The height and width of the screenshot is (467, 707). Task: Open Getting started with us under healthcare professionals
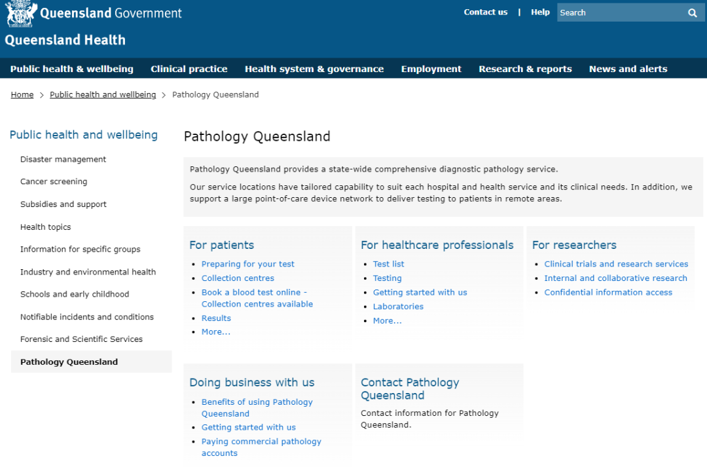[420, 292]
